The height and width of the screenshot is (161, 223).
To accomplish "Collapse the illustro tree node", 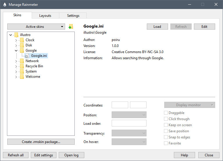I will (10, 35).
